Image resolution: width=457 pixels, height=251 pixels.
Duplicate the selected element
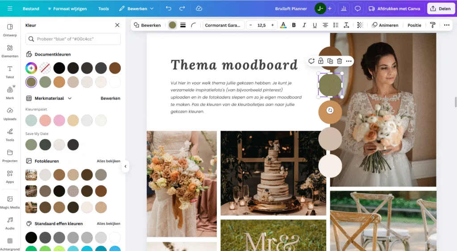[330, 61]
